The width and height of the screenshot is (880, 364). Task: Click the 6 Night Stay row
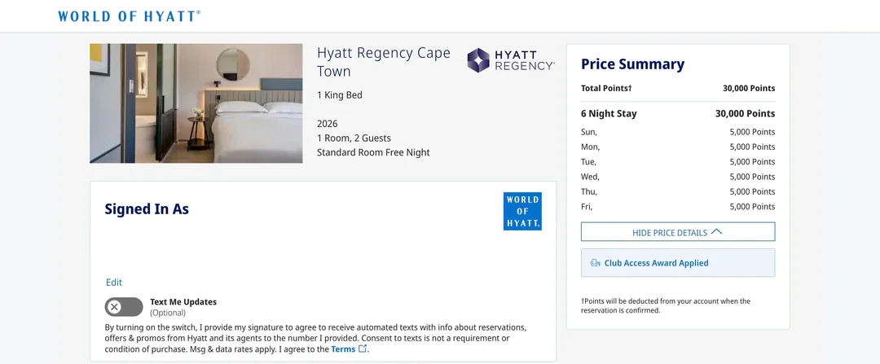tap(678, 114)
